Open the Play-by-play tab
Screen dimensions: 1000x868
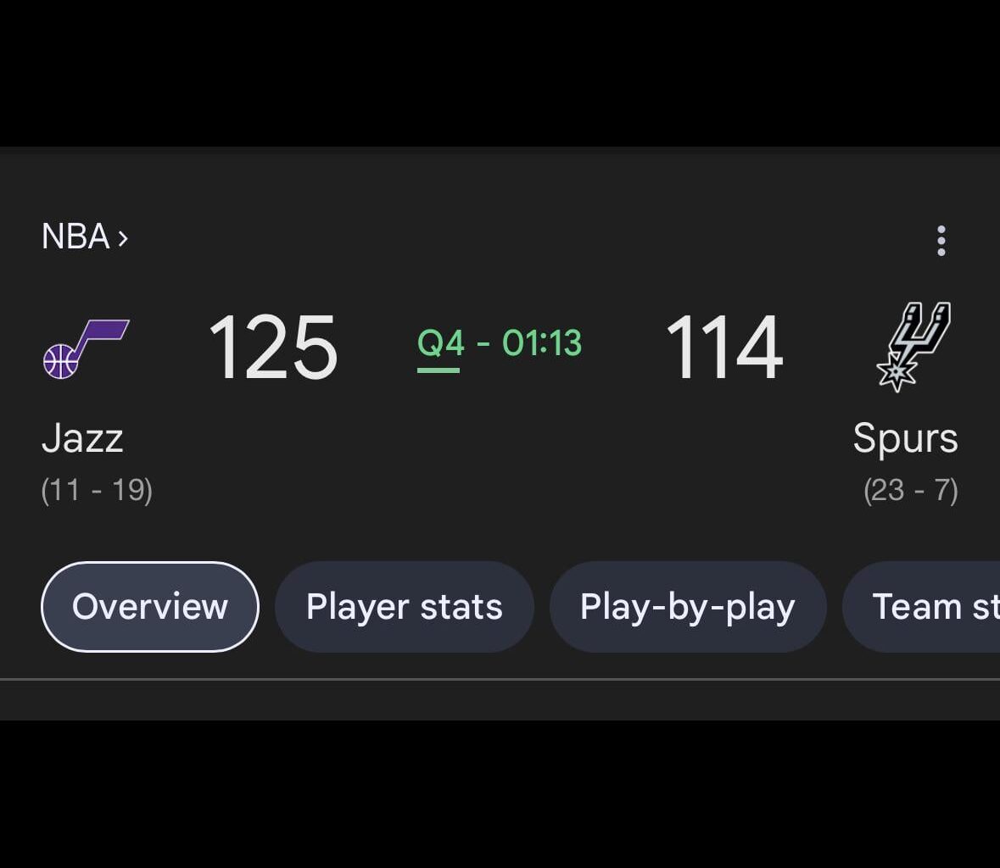click(x=687, y=607)
